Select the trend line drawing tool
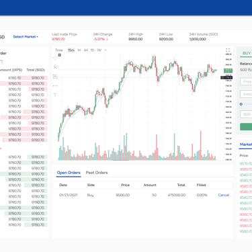The width and height of the screenshot is (252, 252). click(55, 67)
